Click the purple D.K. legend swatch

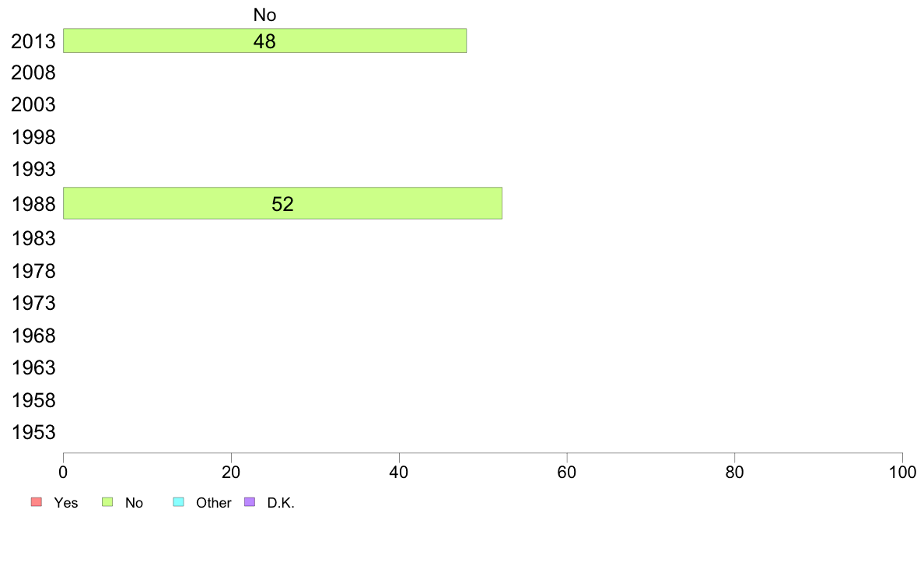pyautogui.click(x=250, y=502)
